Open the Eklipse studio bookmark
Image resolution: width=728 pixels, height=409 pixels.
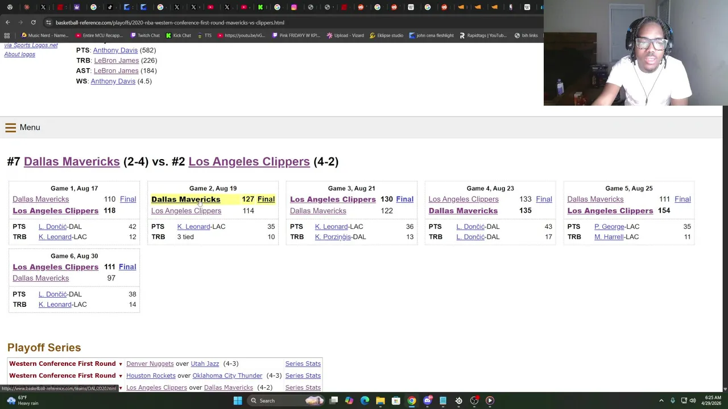[x=387, y=35]
